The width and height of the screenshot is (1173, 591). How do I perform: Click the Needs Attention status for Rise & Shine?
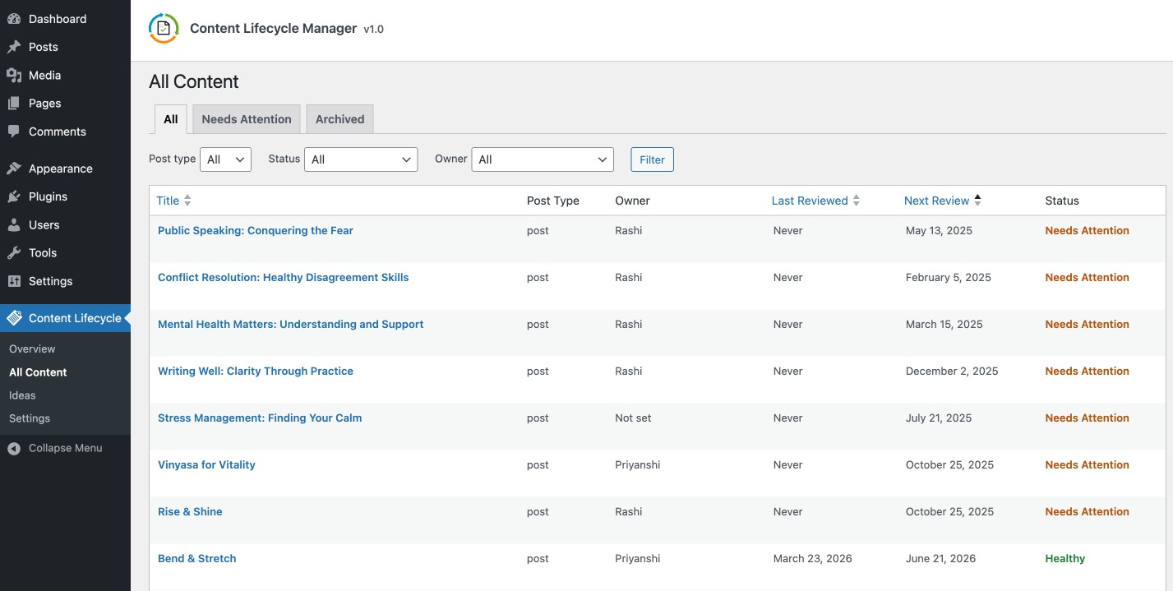pyautogui.click(x=1087, y=511)
